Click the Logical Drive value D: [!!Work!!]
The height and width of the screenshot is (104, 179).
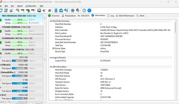[105, 61]
